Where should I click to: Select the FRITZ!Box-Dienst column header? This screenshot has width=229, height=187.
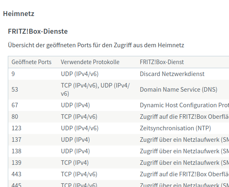click(162, 62)
